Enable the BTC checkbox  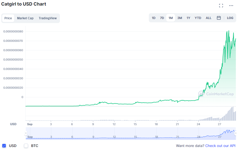(26, 146)
